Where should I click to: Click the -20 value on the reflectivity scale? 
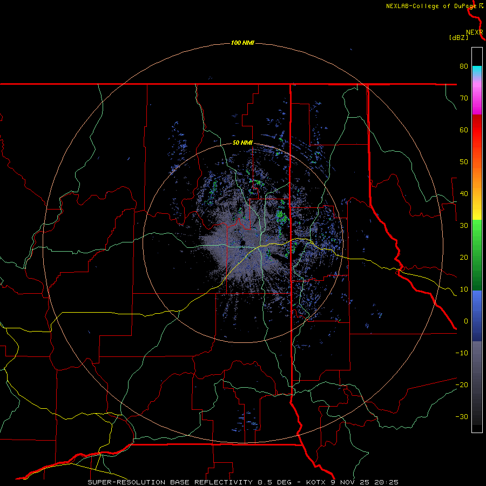point(462,385)
